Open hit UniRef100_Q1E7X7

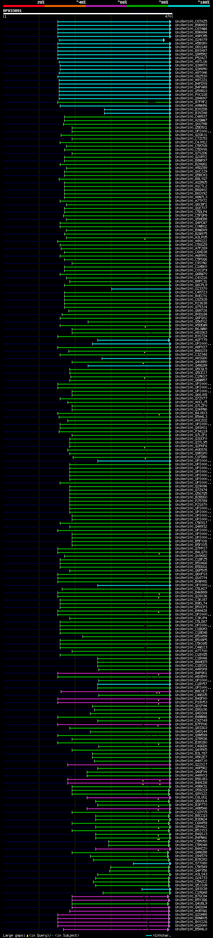pos(191,208)
